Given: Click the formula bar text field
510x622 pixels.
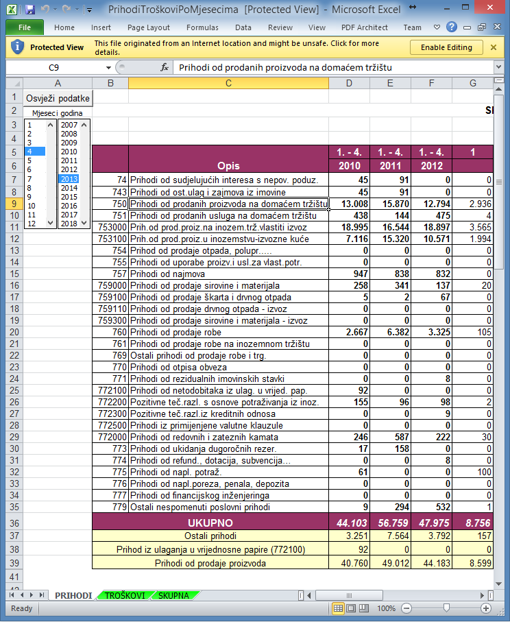Looking at the screenshot, I should [333, 67].
